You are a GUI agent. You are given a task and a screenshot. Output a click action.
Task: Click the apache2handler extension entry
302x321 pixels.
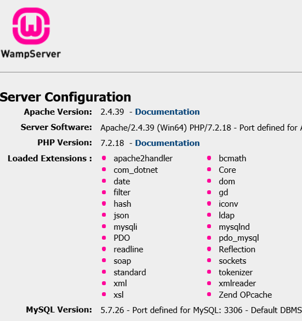[x=143, y=158]
